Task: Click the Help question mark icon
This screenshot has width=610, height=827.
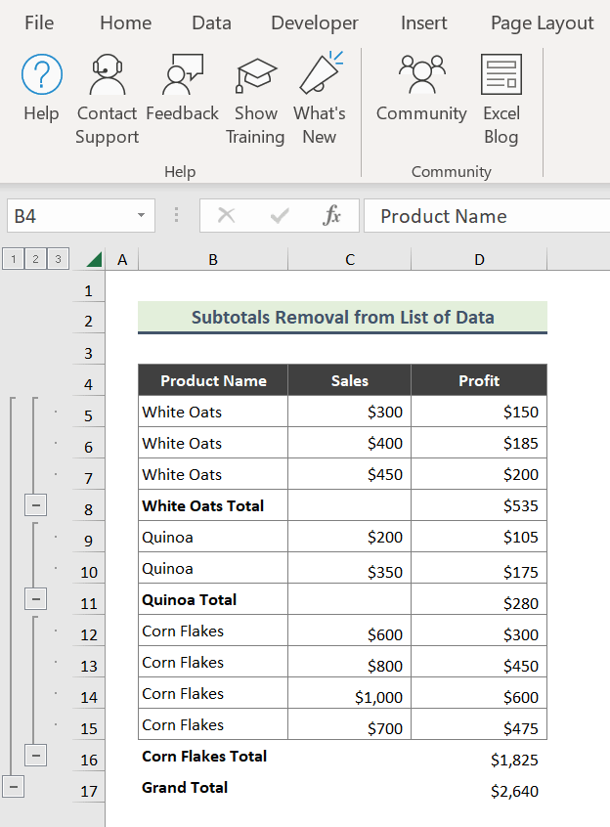Action: 41,75
